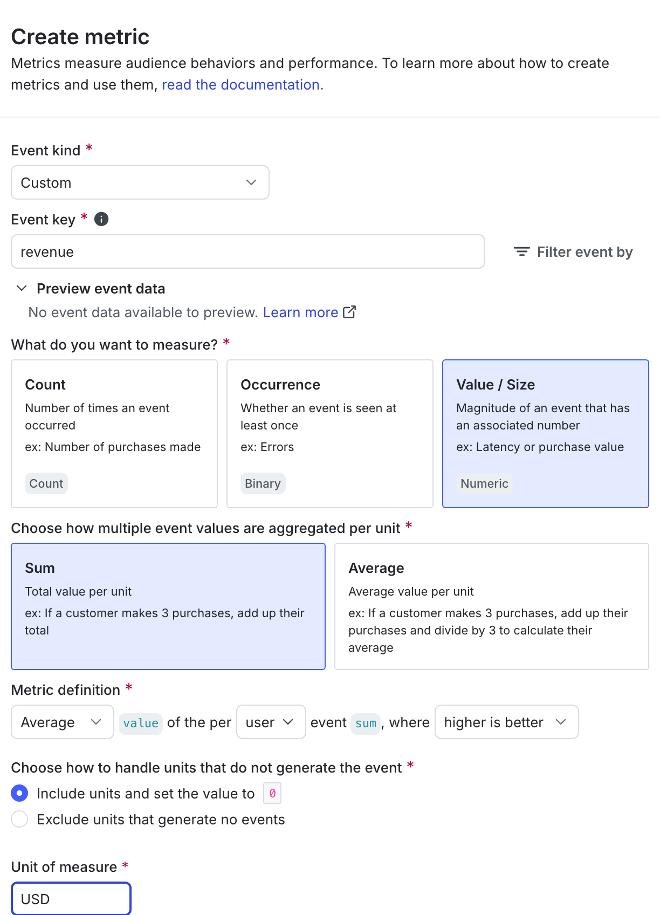Collapse the Preview event data section
This screenshot has width=660, height=915.
pos(22,288)
